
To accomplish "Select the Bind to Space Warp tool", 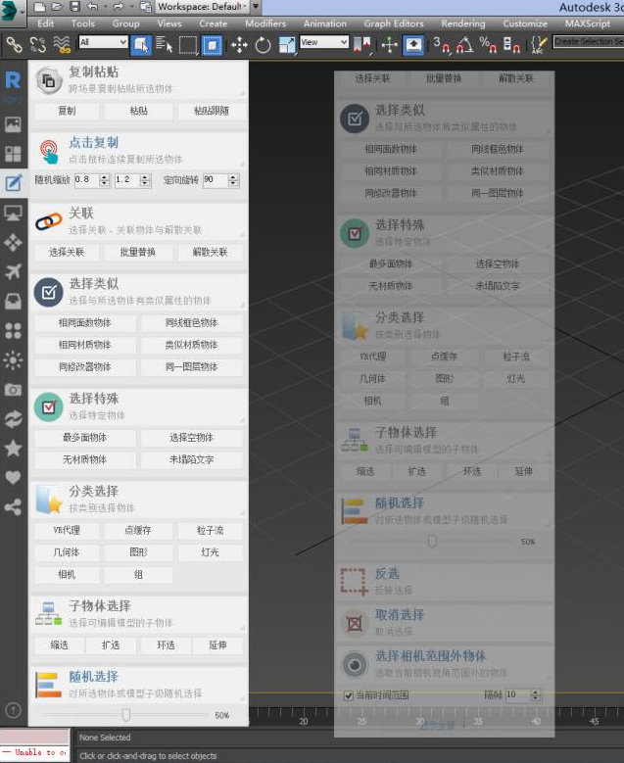I will [62, 45].
